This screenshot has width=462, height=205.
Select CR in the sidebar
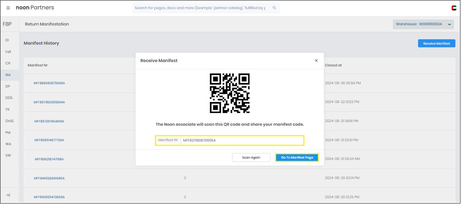[x=8, y=63]
